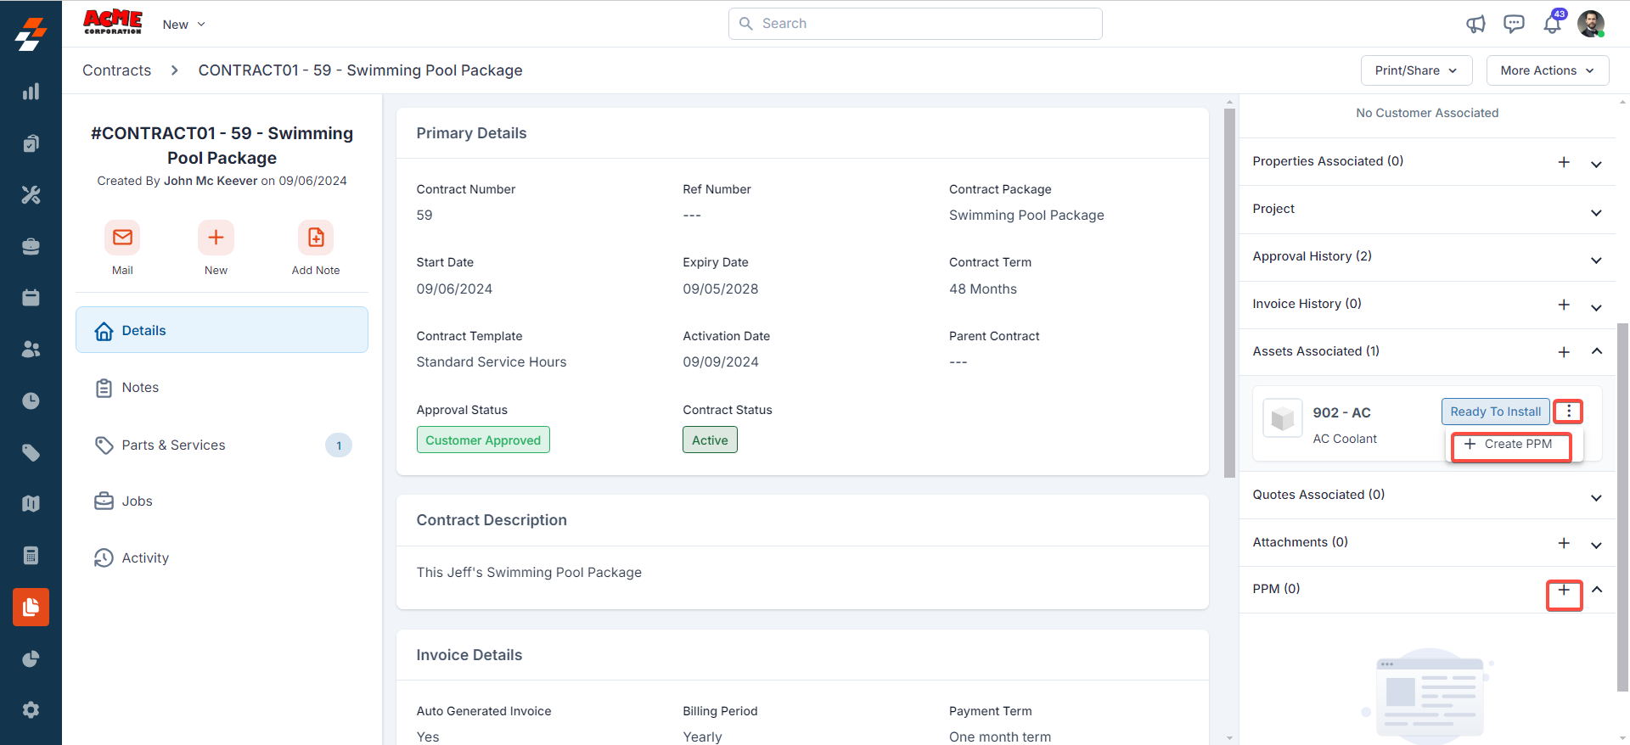1630x745 pixels.
Task: Open the chat messages icon
Action: pyautogui.click(x=1514, y=24)
